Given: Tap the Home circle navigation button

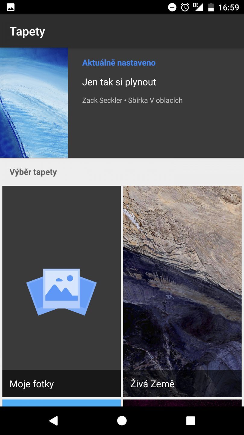Looking at the screenshot, I should click(x=122, y=420).
